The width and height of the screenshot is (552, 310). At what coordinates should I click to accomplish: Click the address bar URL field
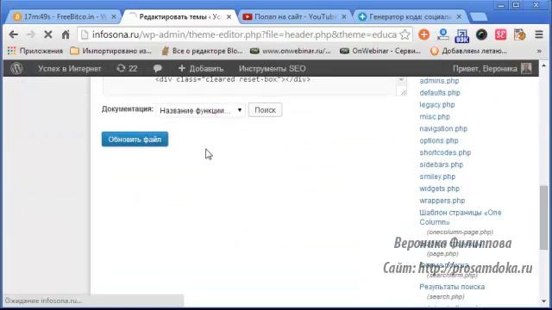tap(244, 34)
